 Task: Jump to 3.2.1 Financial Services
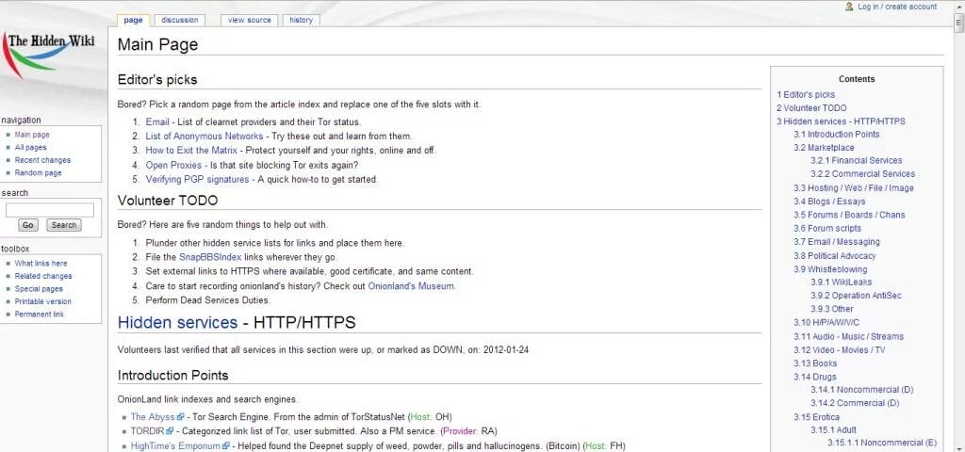point(856,160)
